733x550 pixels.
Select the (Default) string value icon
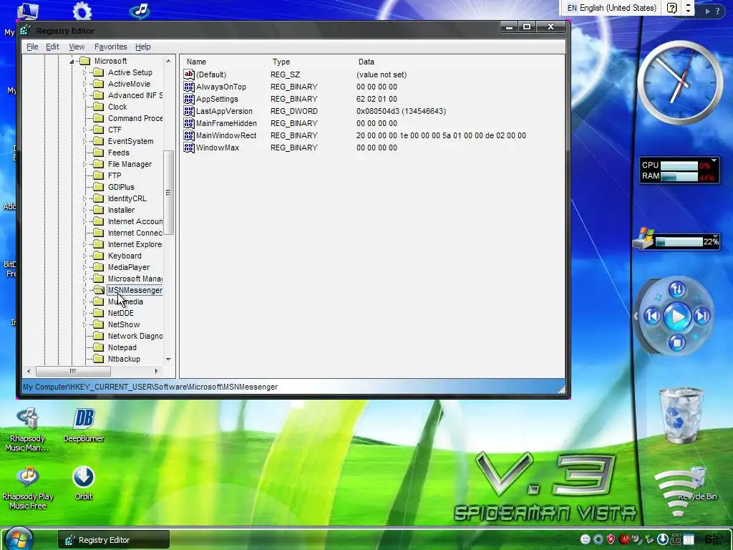189,74
